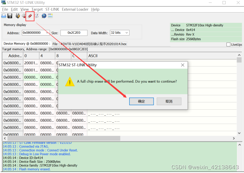Click 'Device flash Size : 256KBytes' log line
The image size is (244, 173).
point(32,162)
